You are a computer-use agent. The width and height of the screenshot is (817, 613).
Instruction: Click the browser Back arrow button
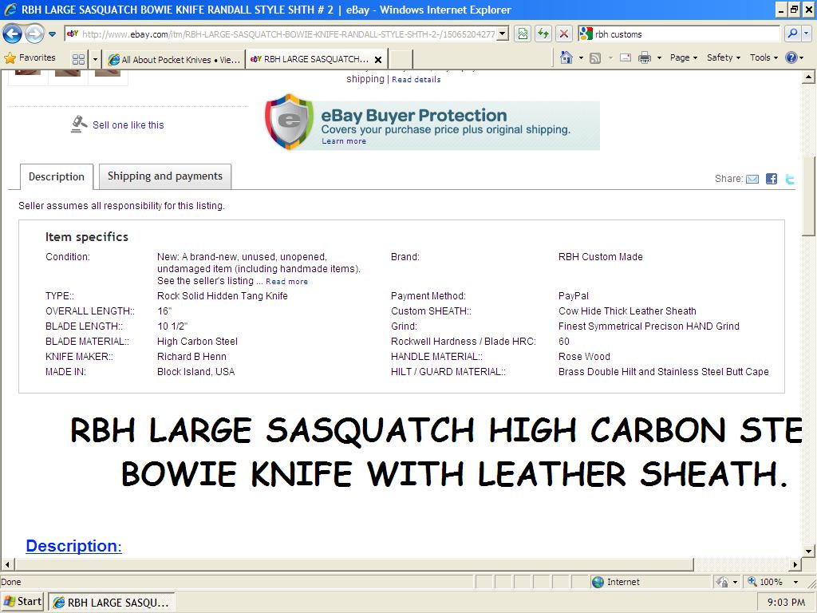pos(13,34)
